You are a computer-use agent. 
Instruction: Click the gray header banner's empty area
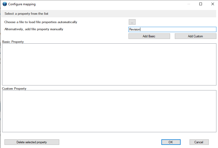pos(132,14)
